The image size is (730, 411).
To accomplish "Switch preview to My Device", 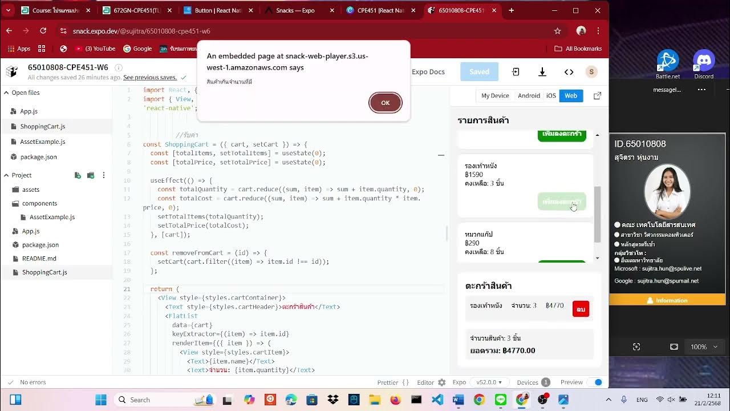I will pyautogui.click(x=495, y=96).
